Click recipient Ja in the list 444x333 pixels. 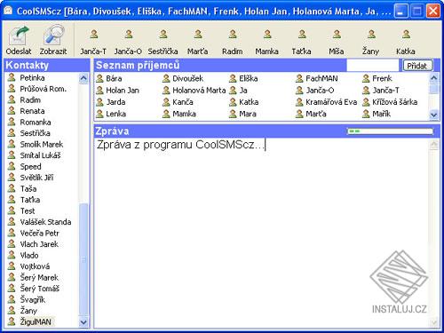(239, 91)
